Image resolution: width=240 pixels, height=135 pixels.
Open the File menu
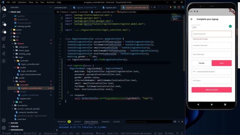point(8,2)
